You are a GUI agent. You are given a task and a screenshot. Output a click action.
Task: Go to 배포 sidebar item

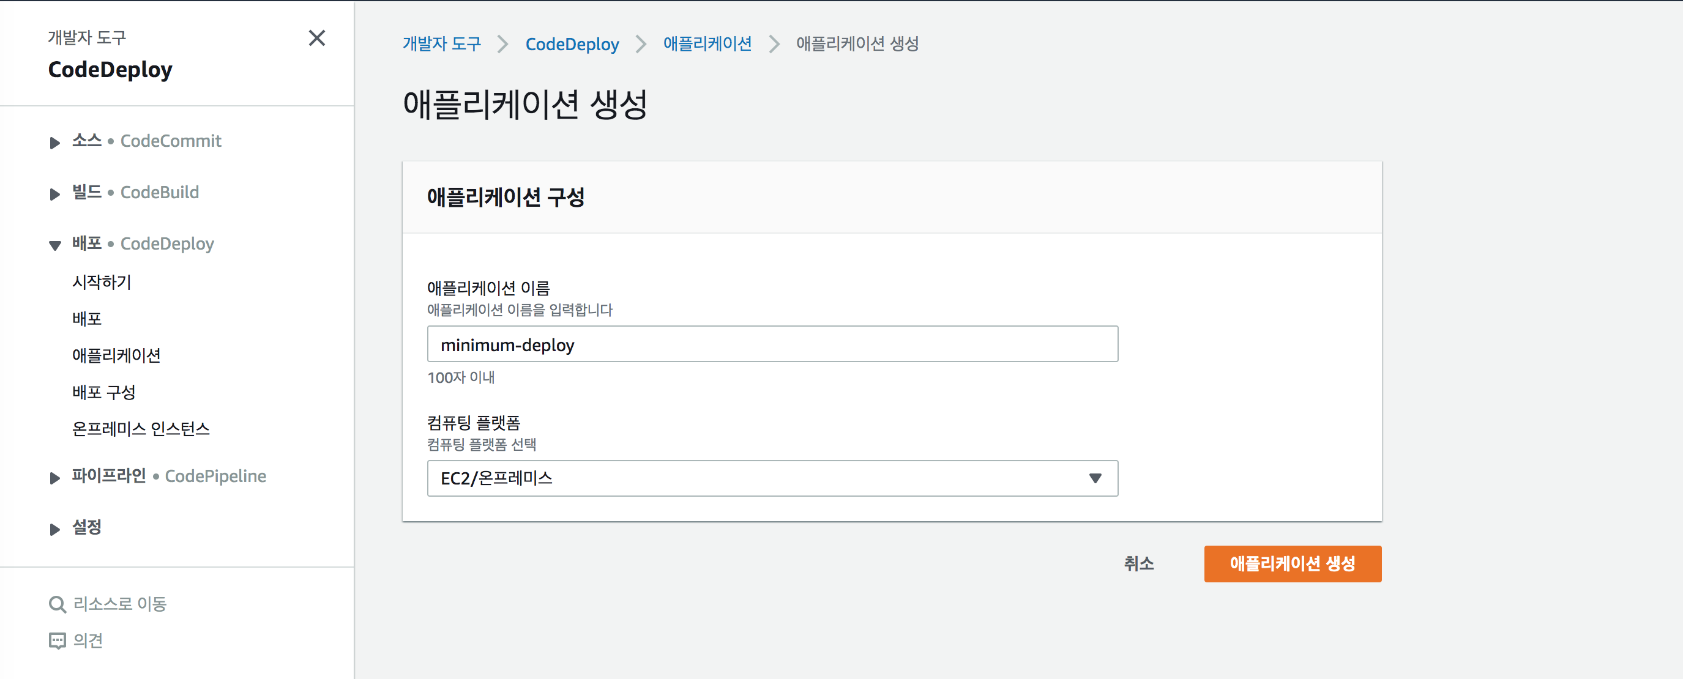coord(87,319)
